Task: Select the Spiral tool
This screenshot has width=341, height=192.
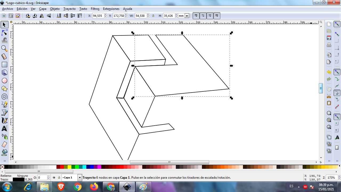Action: pos(4,97)
